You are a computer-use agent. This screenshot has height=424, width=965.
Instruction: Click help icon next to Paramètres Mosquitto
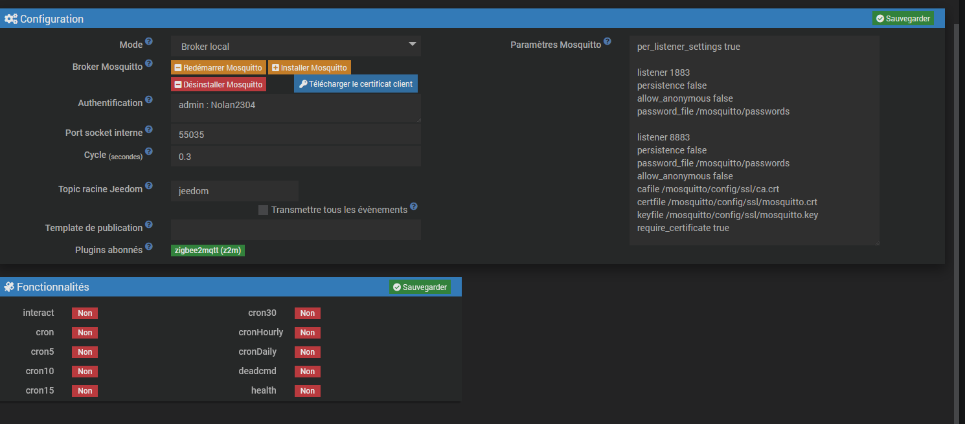point(607,41)
